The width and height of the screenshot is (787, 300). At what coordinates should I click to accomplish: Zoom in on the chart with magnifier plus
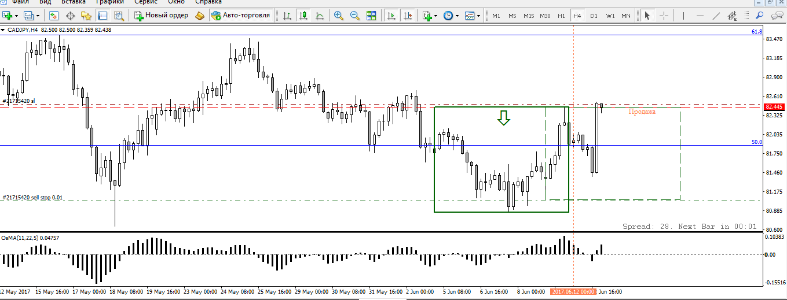tap(339, 16)
